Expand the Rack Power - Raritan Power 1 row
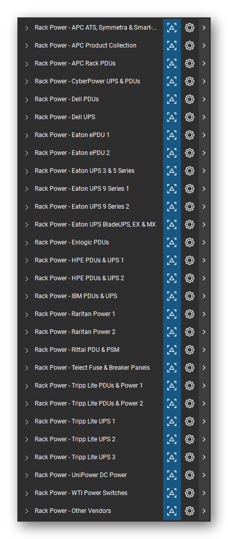The image size is (228, 539). [27, 315]
